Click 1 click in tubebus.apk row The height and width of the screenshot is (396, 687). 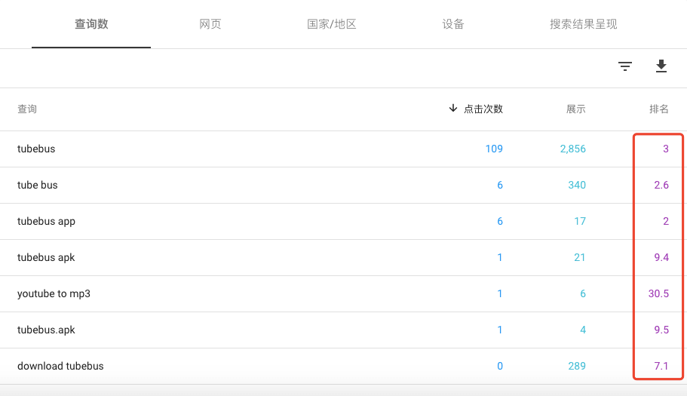point(500,330)
